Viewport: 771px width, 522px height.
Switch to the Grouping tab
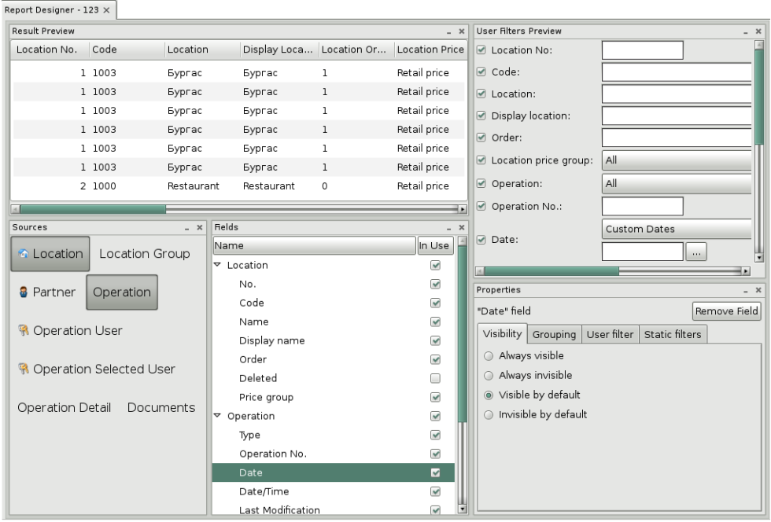(554, 335)
